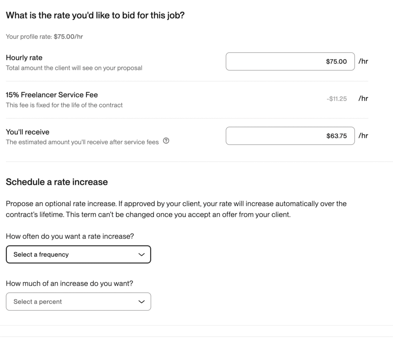
Task: Click the "Total amount the client will see" text
Action: [x=74, y=68]
